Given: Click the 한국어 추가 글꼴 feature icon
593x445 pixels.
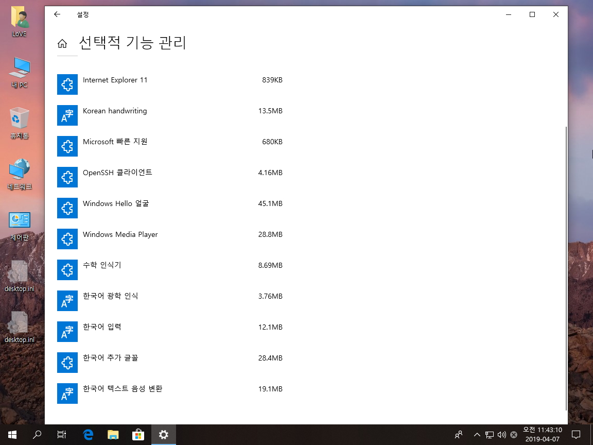Looking at the screenshot, I should pos(67,363).
